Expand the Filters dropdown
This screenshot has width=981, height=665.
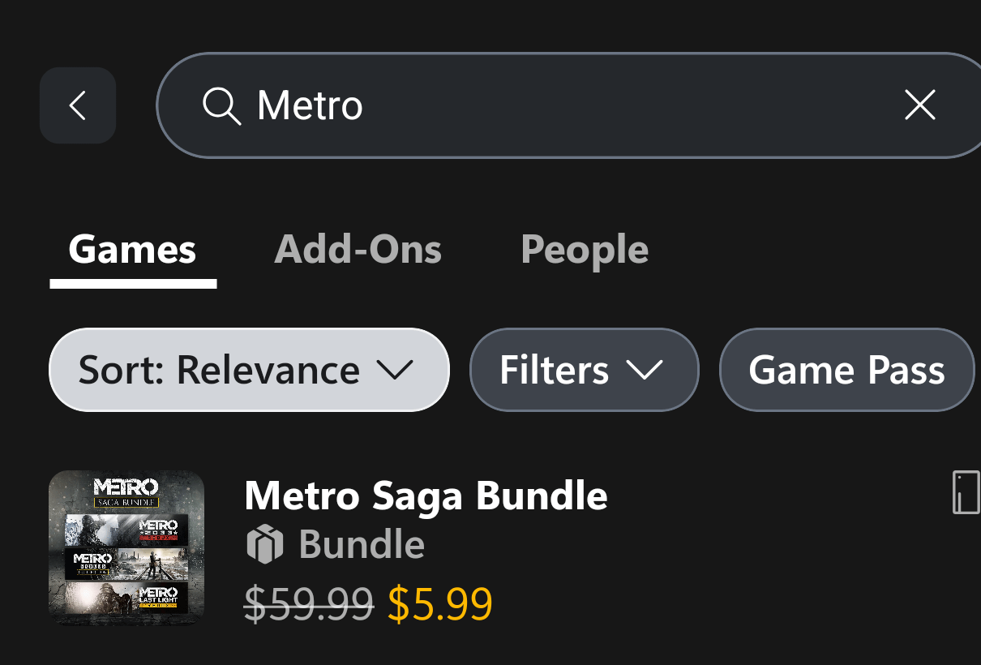(584, 371)
